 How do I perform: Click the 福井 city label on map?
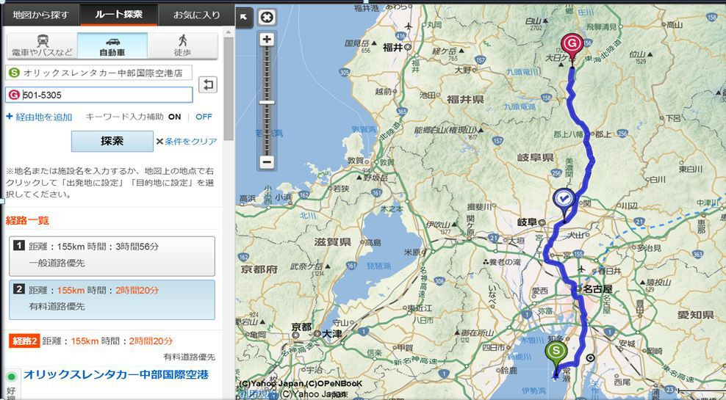pos(394,47)
